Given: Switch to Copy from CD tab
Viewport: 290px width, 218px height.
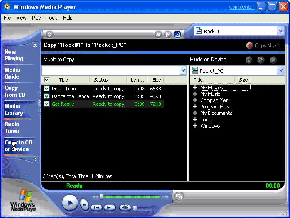Looking at the screenshot, I should pos(15,91).
